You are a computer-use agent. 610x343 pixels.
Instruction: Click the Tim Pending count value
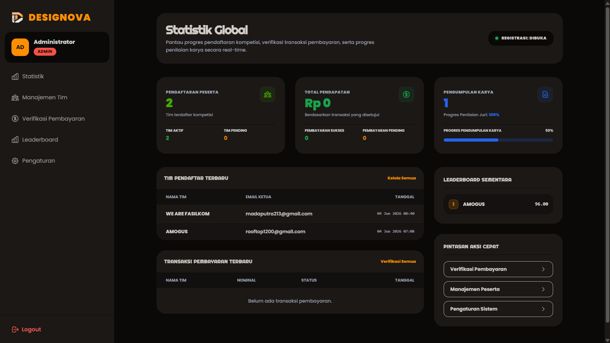click(225, 138)
